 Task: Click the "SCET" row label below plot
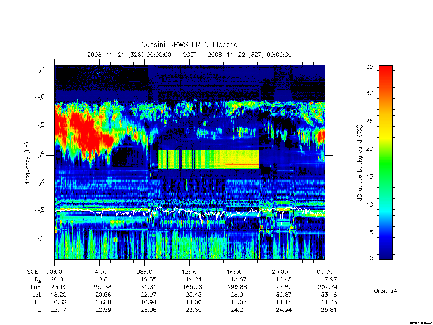pos(34,272)
